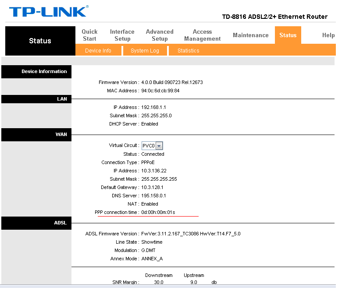Click the orange Status tab

tap(288, 35)
